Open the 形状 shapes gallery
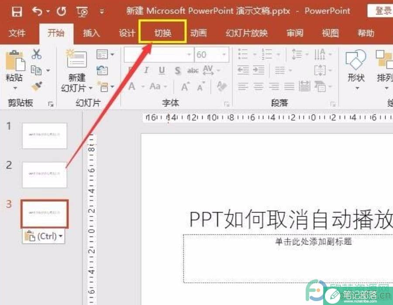Screen dimensions: 393x305 point(355,70)
